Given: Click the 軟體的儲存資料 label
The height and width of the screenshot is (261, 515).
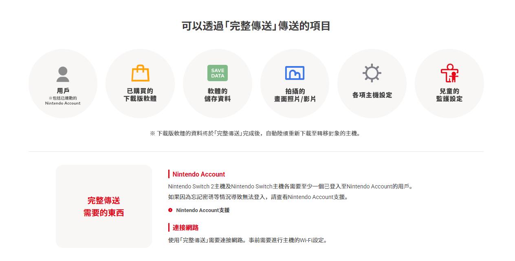Looking at the screenshot, I should pos(217,95).
